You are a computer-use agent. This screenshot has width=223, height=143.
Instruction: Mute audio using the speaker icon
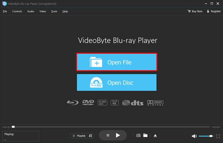[194, 136]
